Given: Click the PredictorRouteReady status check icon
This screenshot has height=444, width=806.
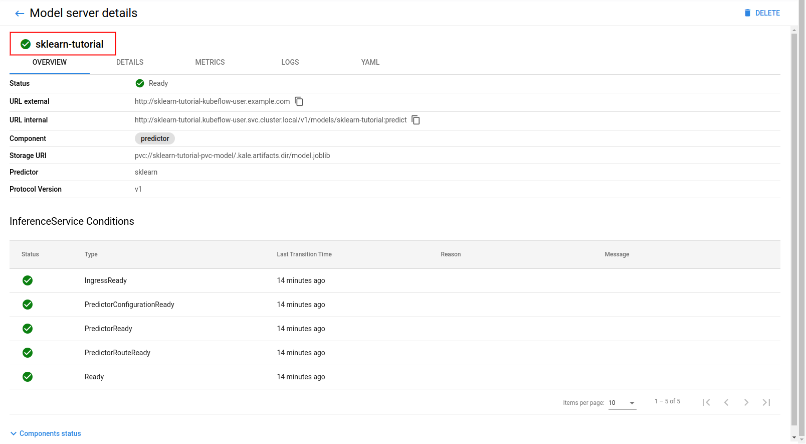Looking at the screenshot, I should (x=28, y=353).
